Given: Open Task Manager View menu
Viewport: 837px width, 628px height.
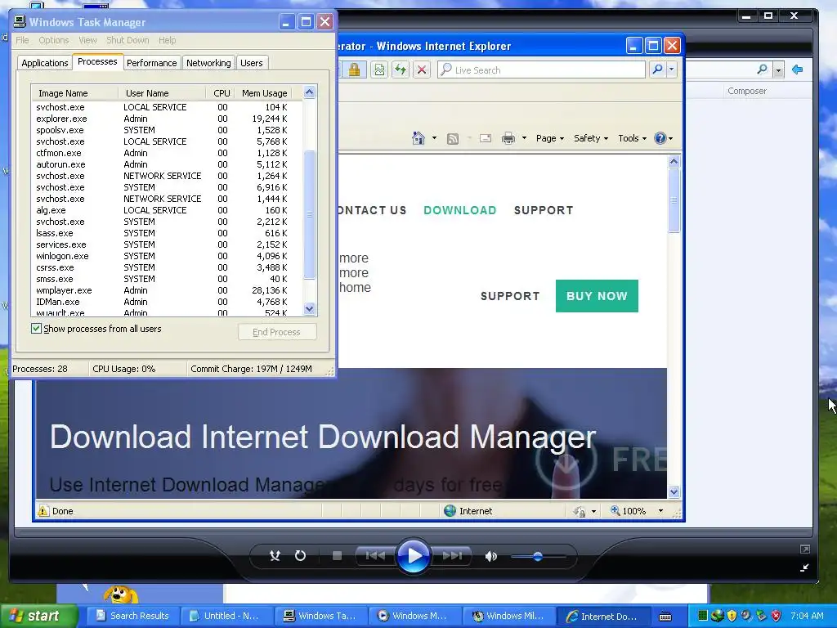Looking at the screenshot, I should click(87, 40).
